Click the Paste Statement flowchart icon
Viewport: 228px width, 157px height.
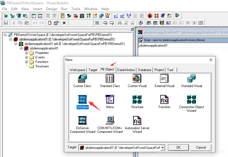pyautogui.click(x=162, y=23)
